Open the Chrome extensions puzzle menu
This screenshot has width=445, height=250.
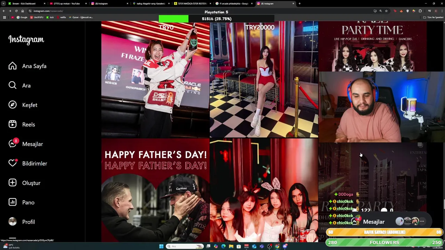420,11
